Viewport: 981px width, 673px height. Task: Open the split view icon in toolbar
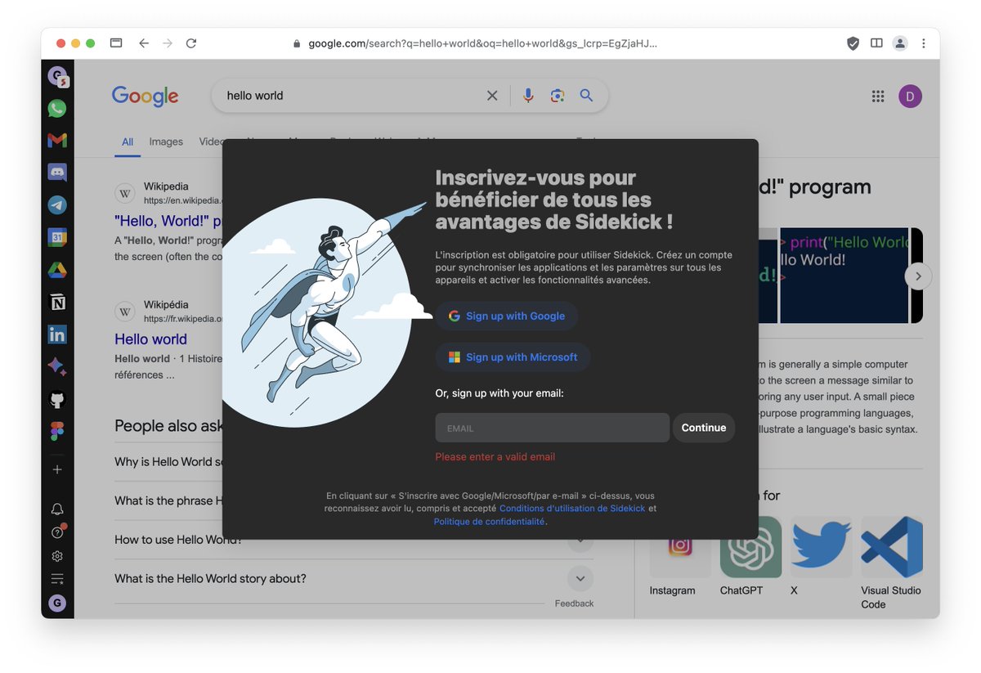pos(876,43)
